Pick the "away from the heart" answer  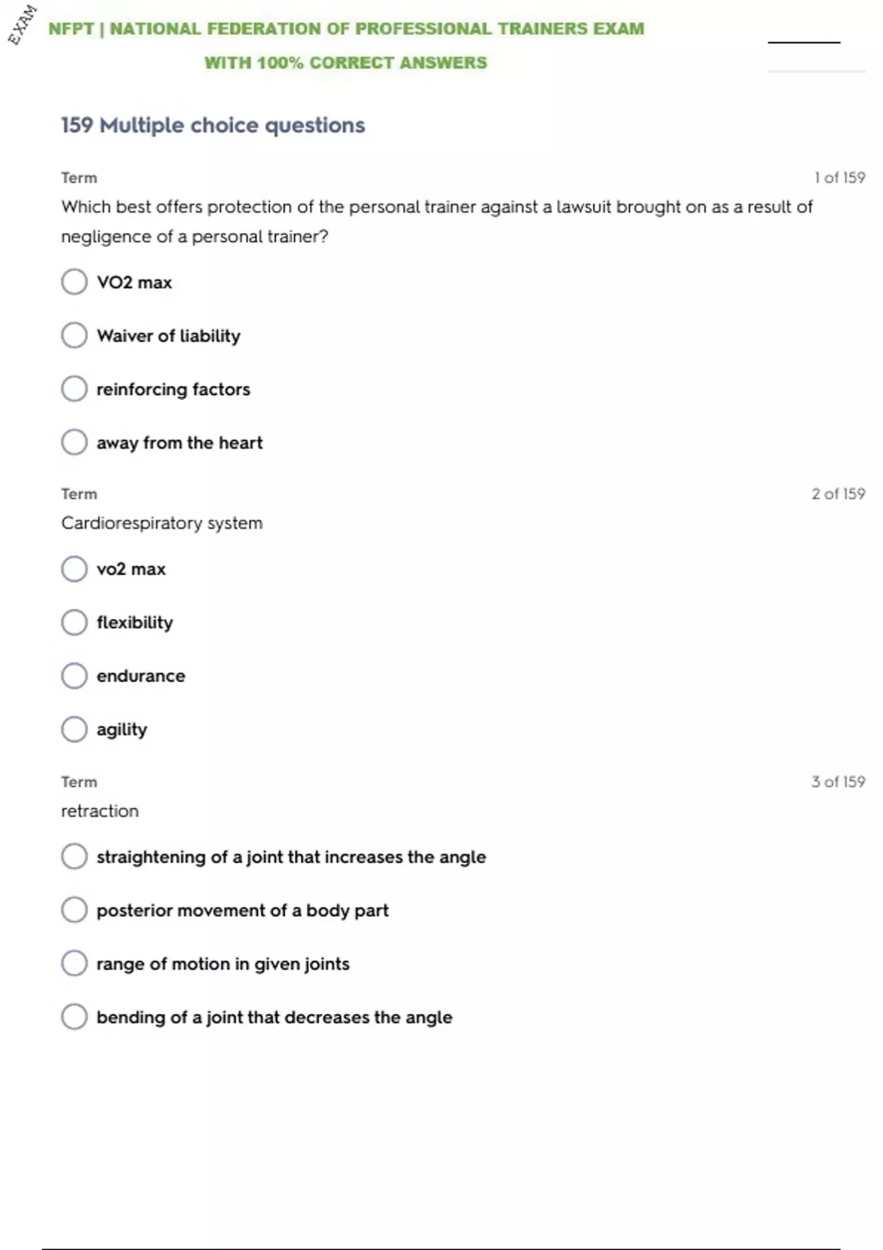74,443
